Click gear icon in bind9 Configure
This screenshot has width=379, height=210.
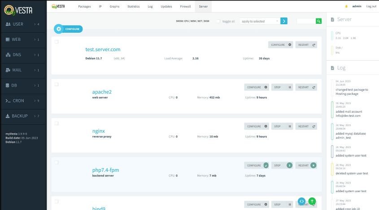point(266,205)
